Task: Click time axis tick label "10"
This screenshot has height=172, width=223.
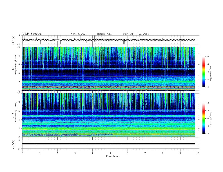Action: 198,153
